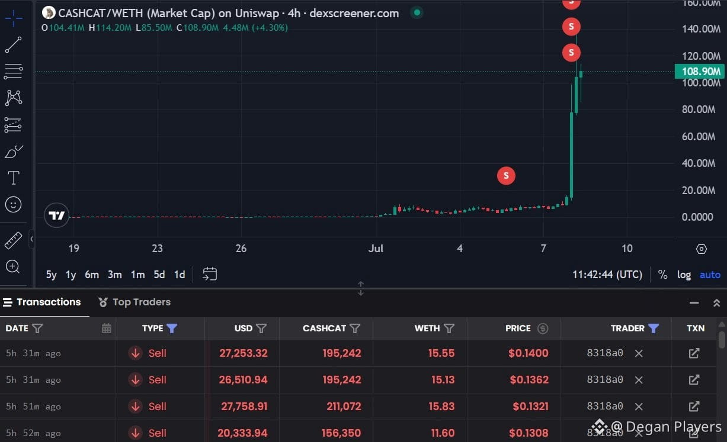The height and width of the screenshot is (442, 727).
Task: Open transaction link for $27,253.32 sell
Action: pyautogui.click(x=694, y=353)
